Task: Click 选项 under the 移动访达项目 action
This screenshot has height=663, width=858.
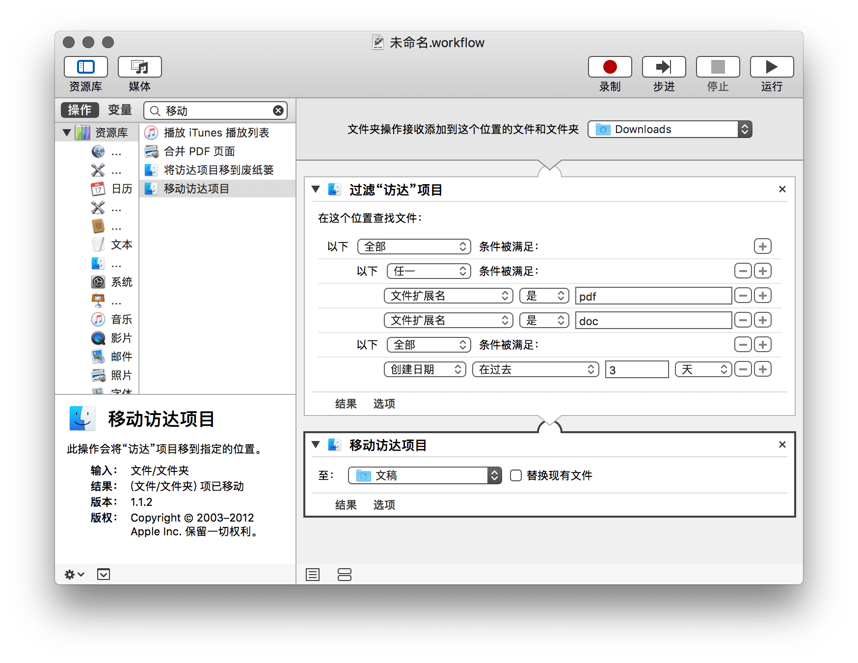Action: (384, 505)
